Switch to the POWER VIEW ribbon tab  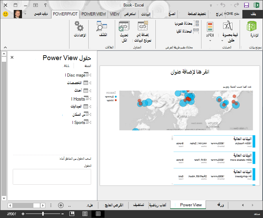coord(94,14)
